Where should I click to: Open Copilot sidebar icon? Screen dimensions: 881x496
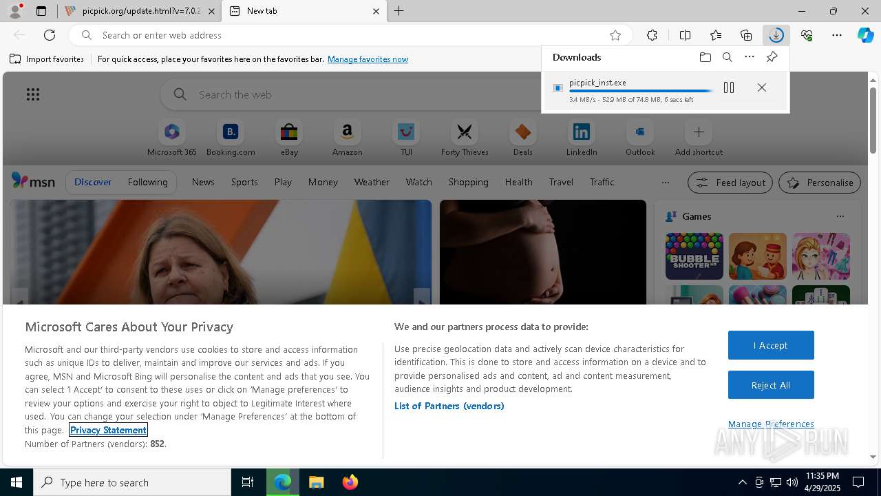(x=866, y=35)
